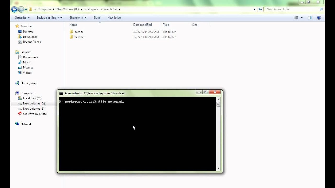
Task: Click the search magnifier icon
Action: 321,9
